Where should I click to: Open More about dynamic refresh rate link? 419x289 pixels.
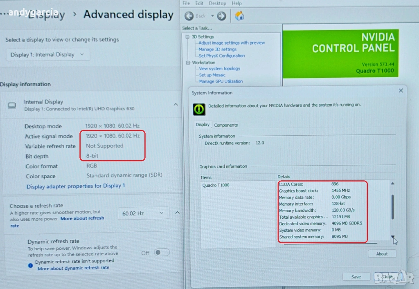coord(73,268)
